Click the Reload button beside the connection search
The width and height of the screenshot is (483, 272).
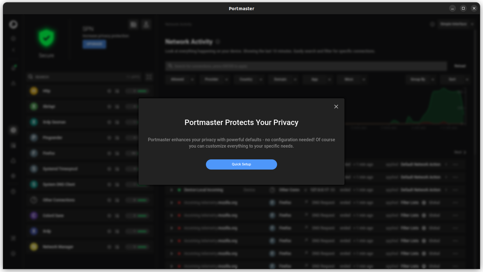pos(460,66)
